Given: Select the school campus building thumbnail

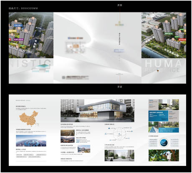Looking at the screenshot, I should pyautogui.click(x=84, y=149).
